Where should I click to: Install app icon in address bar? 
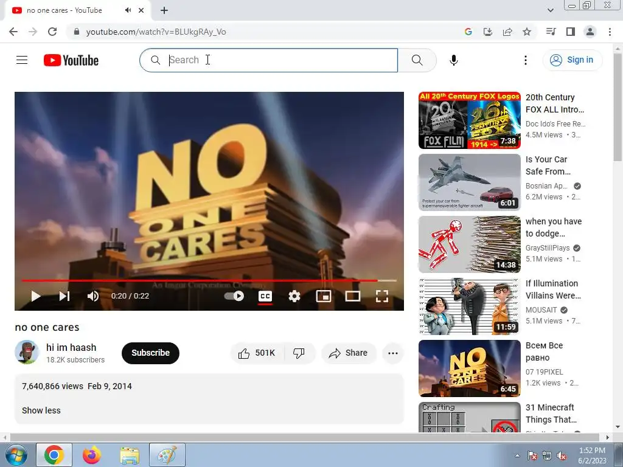(x=488, y=32)
